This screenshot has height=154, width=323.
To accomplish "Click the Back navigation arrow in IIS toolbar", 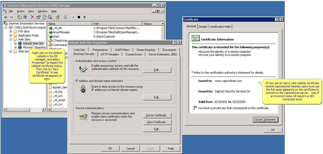I will [5, 17].
